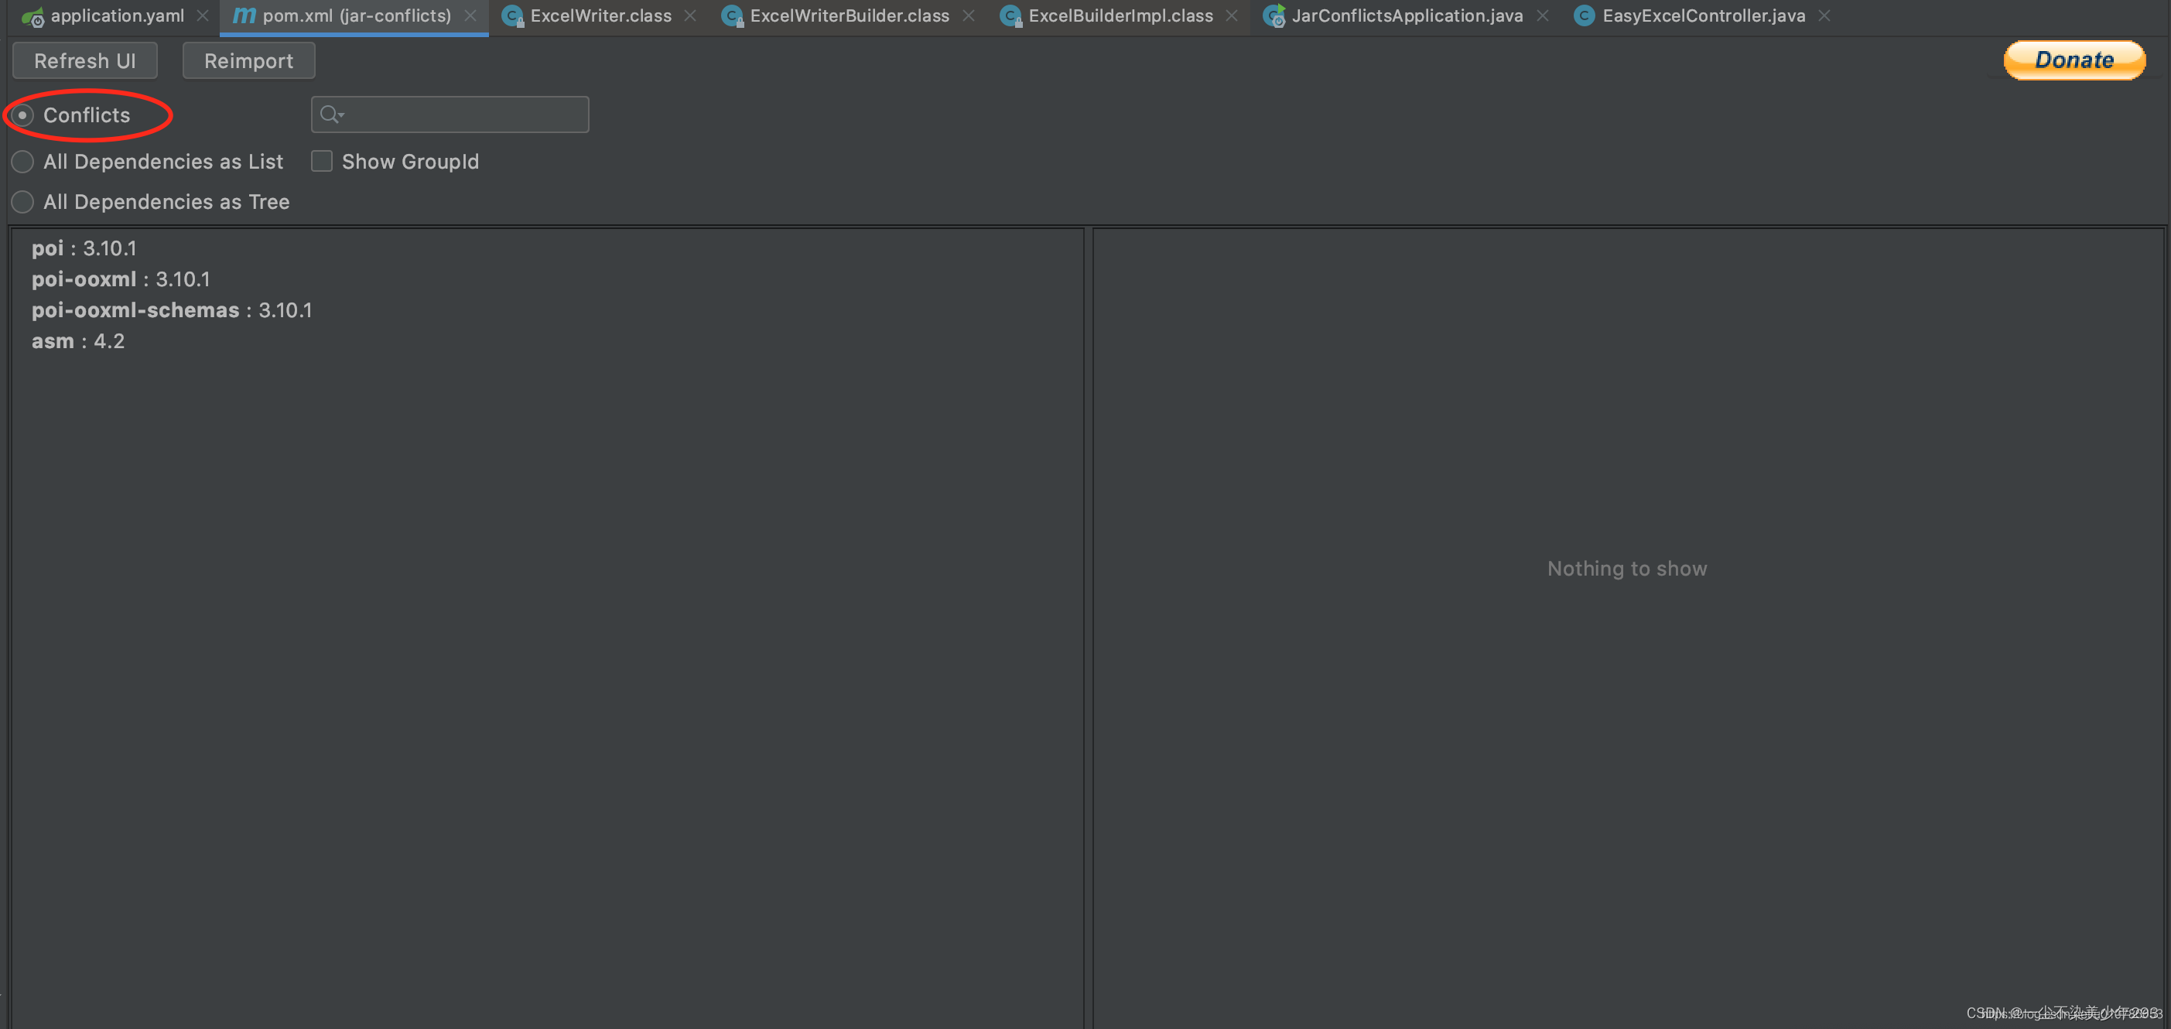Close the application.yaml tab with its X icon
2171x1029 pixels.
coord(202,15)
